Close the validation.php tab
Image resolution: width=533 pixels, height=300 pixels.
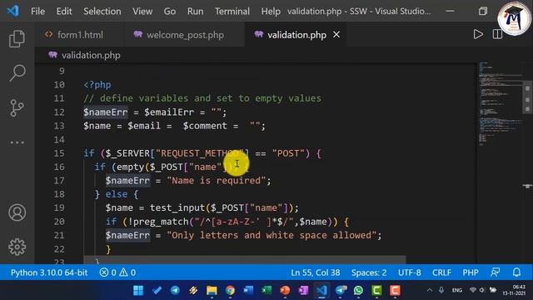point(336,35)
